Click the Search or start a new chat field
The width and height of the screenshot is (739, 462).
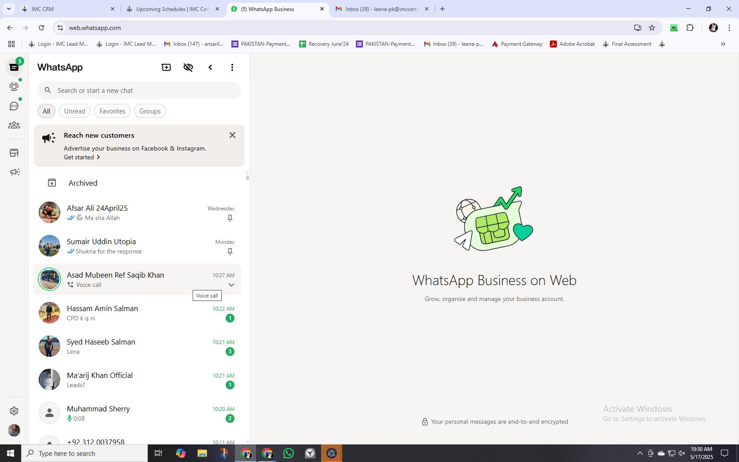pos(139,90)
